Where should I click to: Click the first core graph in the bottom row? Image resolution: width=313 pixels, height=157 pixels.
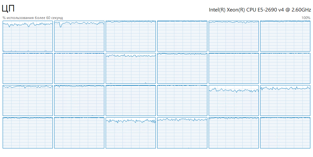(x=28, y=133)
